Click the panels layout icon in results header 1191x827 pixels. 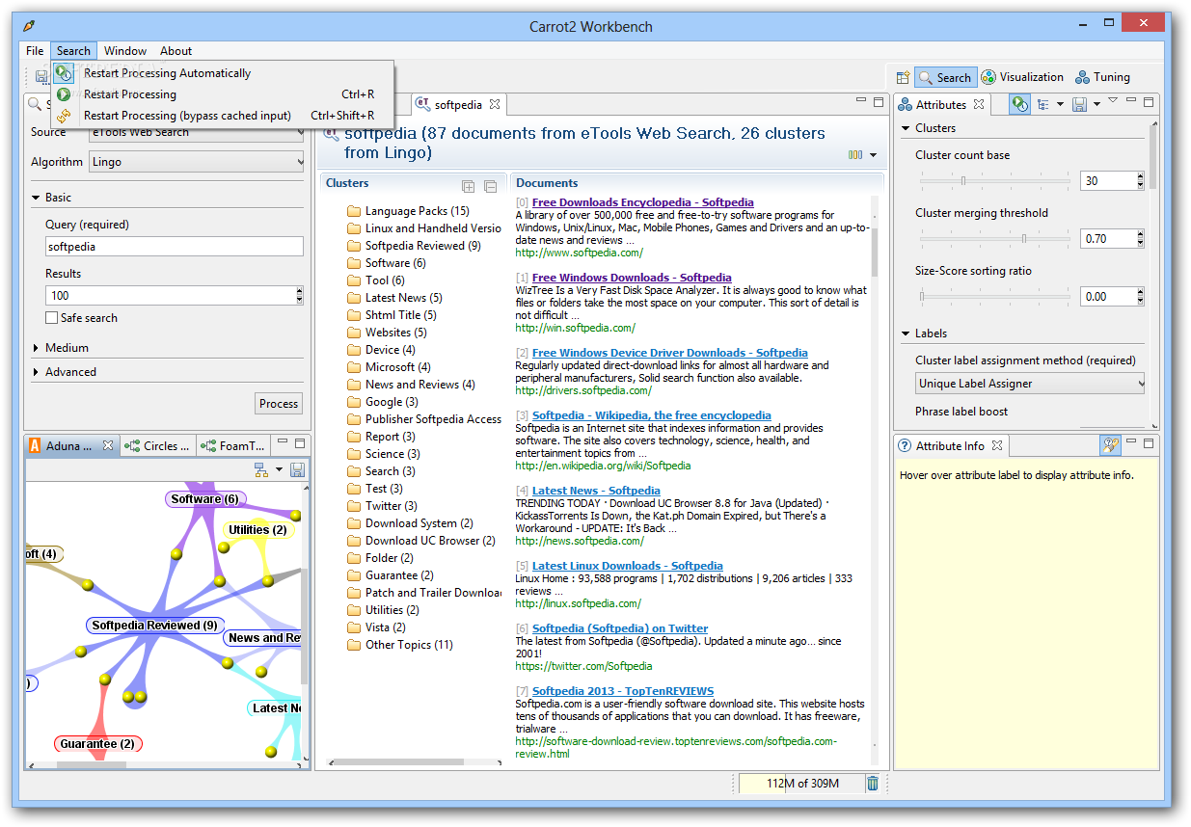(855, 155)
